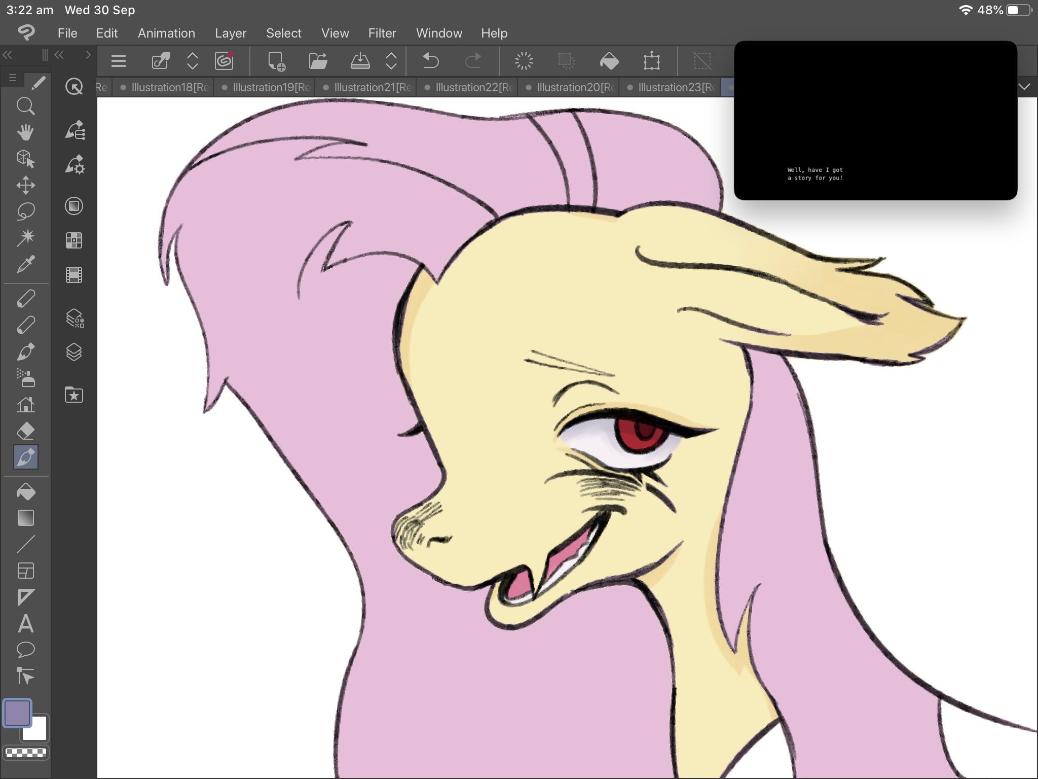The height and width of the screenshot is (779, 1038).
Task: Select the Figure line tool
Action: pyautogui.click(x=25, y=544)
